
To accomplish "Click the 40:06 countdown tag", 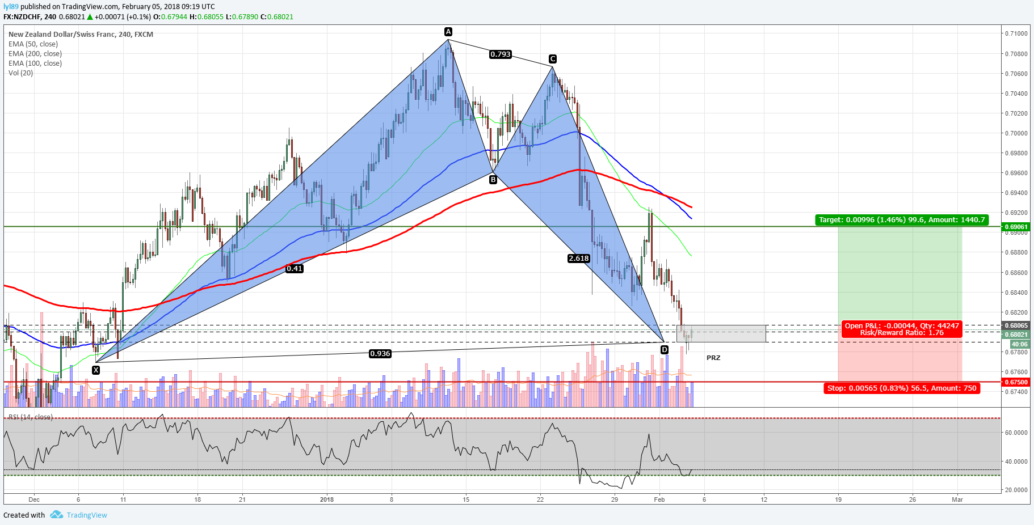I will point(1019,344).
